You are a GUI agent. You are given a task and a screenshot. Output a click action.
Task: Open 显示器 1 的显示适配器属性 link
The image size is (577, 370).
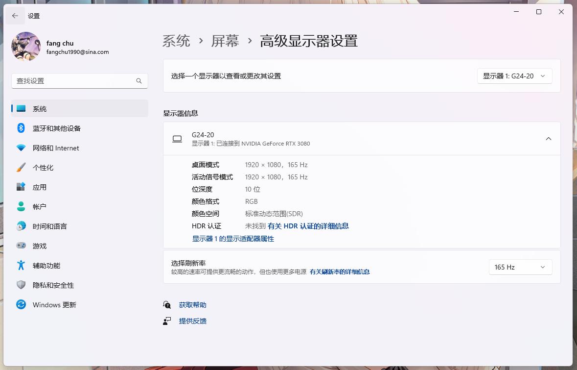232,239
